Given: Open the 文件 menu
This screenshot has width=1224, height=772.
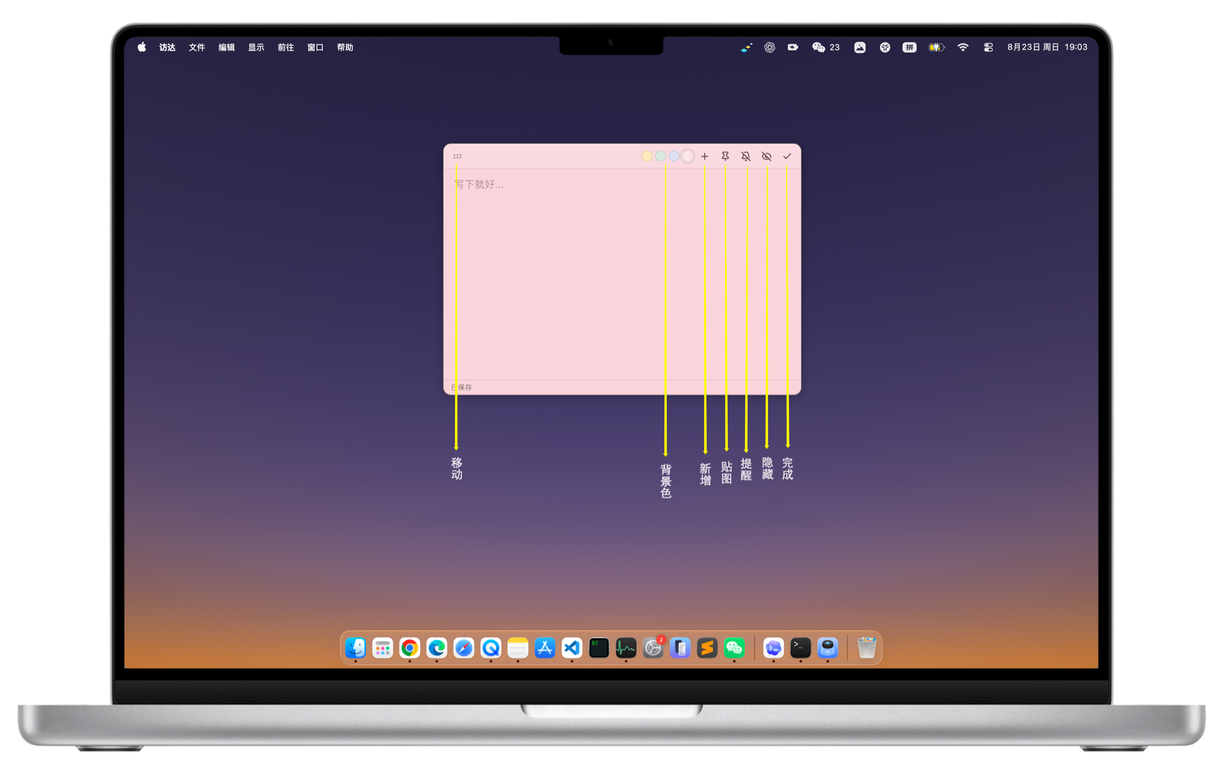Looking at the screenshot, I should (x=197, y=47).
